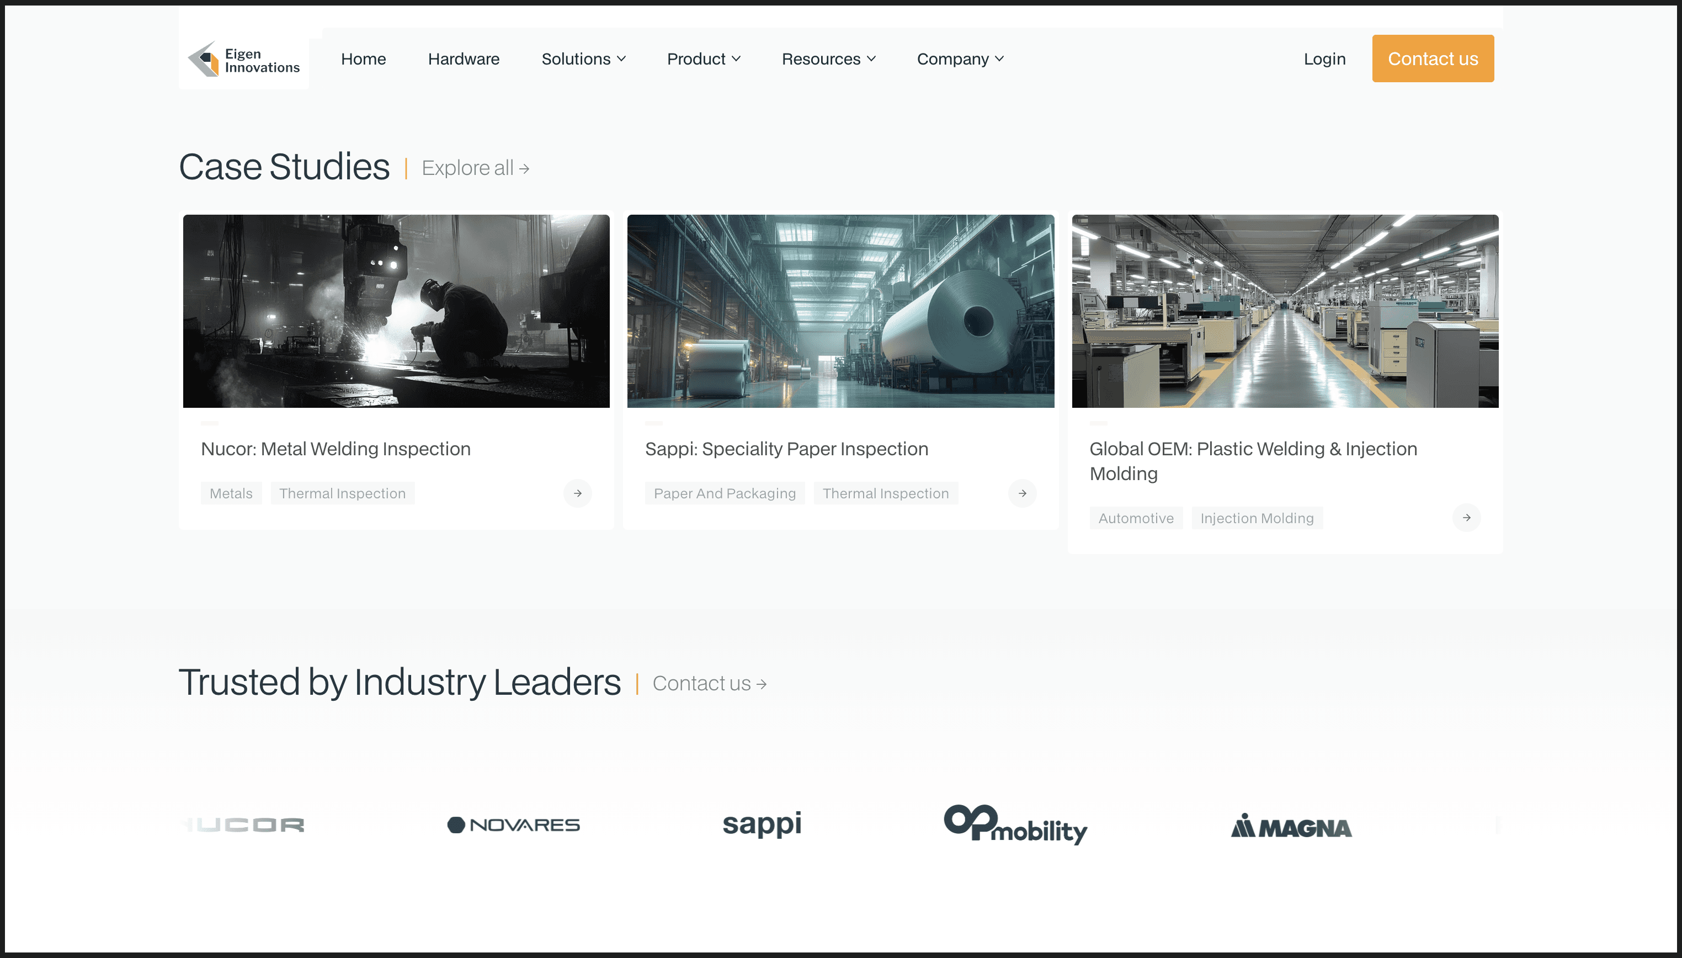Click the Magna logo
Screen dimensions: 1682x958
click(x=1291, y=827)
